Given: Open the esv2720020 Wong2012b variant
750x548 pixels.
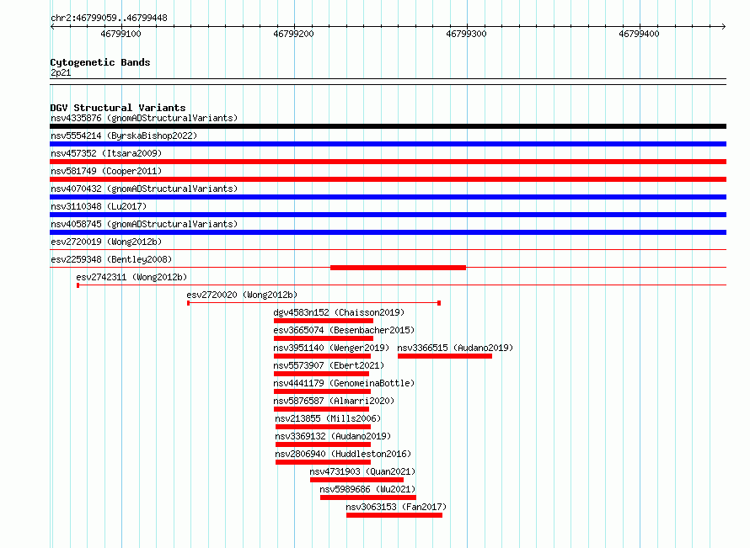Looking at the screenshot, I should [242, 295].
